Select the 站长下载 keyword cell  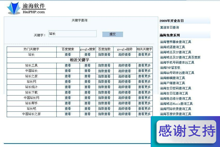[32, 92]
